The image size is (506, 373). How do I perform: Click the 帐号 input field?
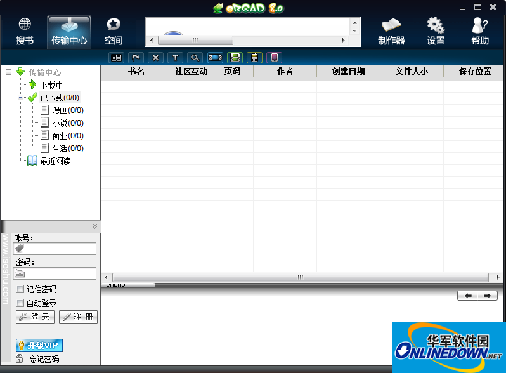(x=56, y=249)
